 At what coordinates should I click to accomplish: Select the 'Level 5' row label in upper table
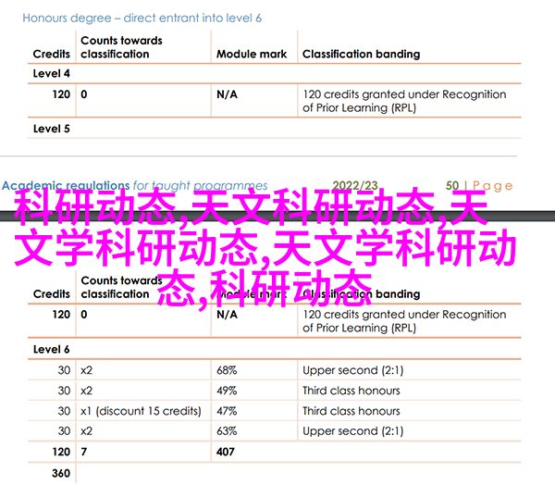point(51,129)
